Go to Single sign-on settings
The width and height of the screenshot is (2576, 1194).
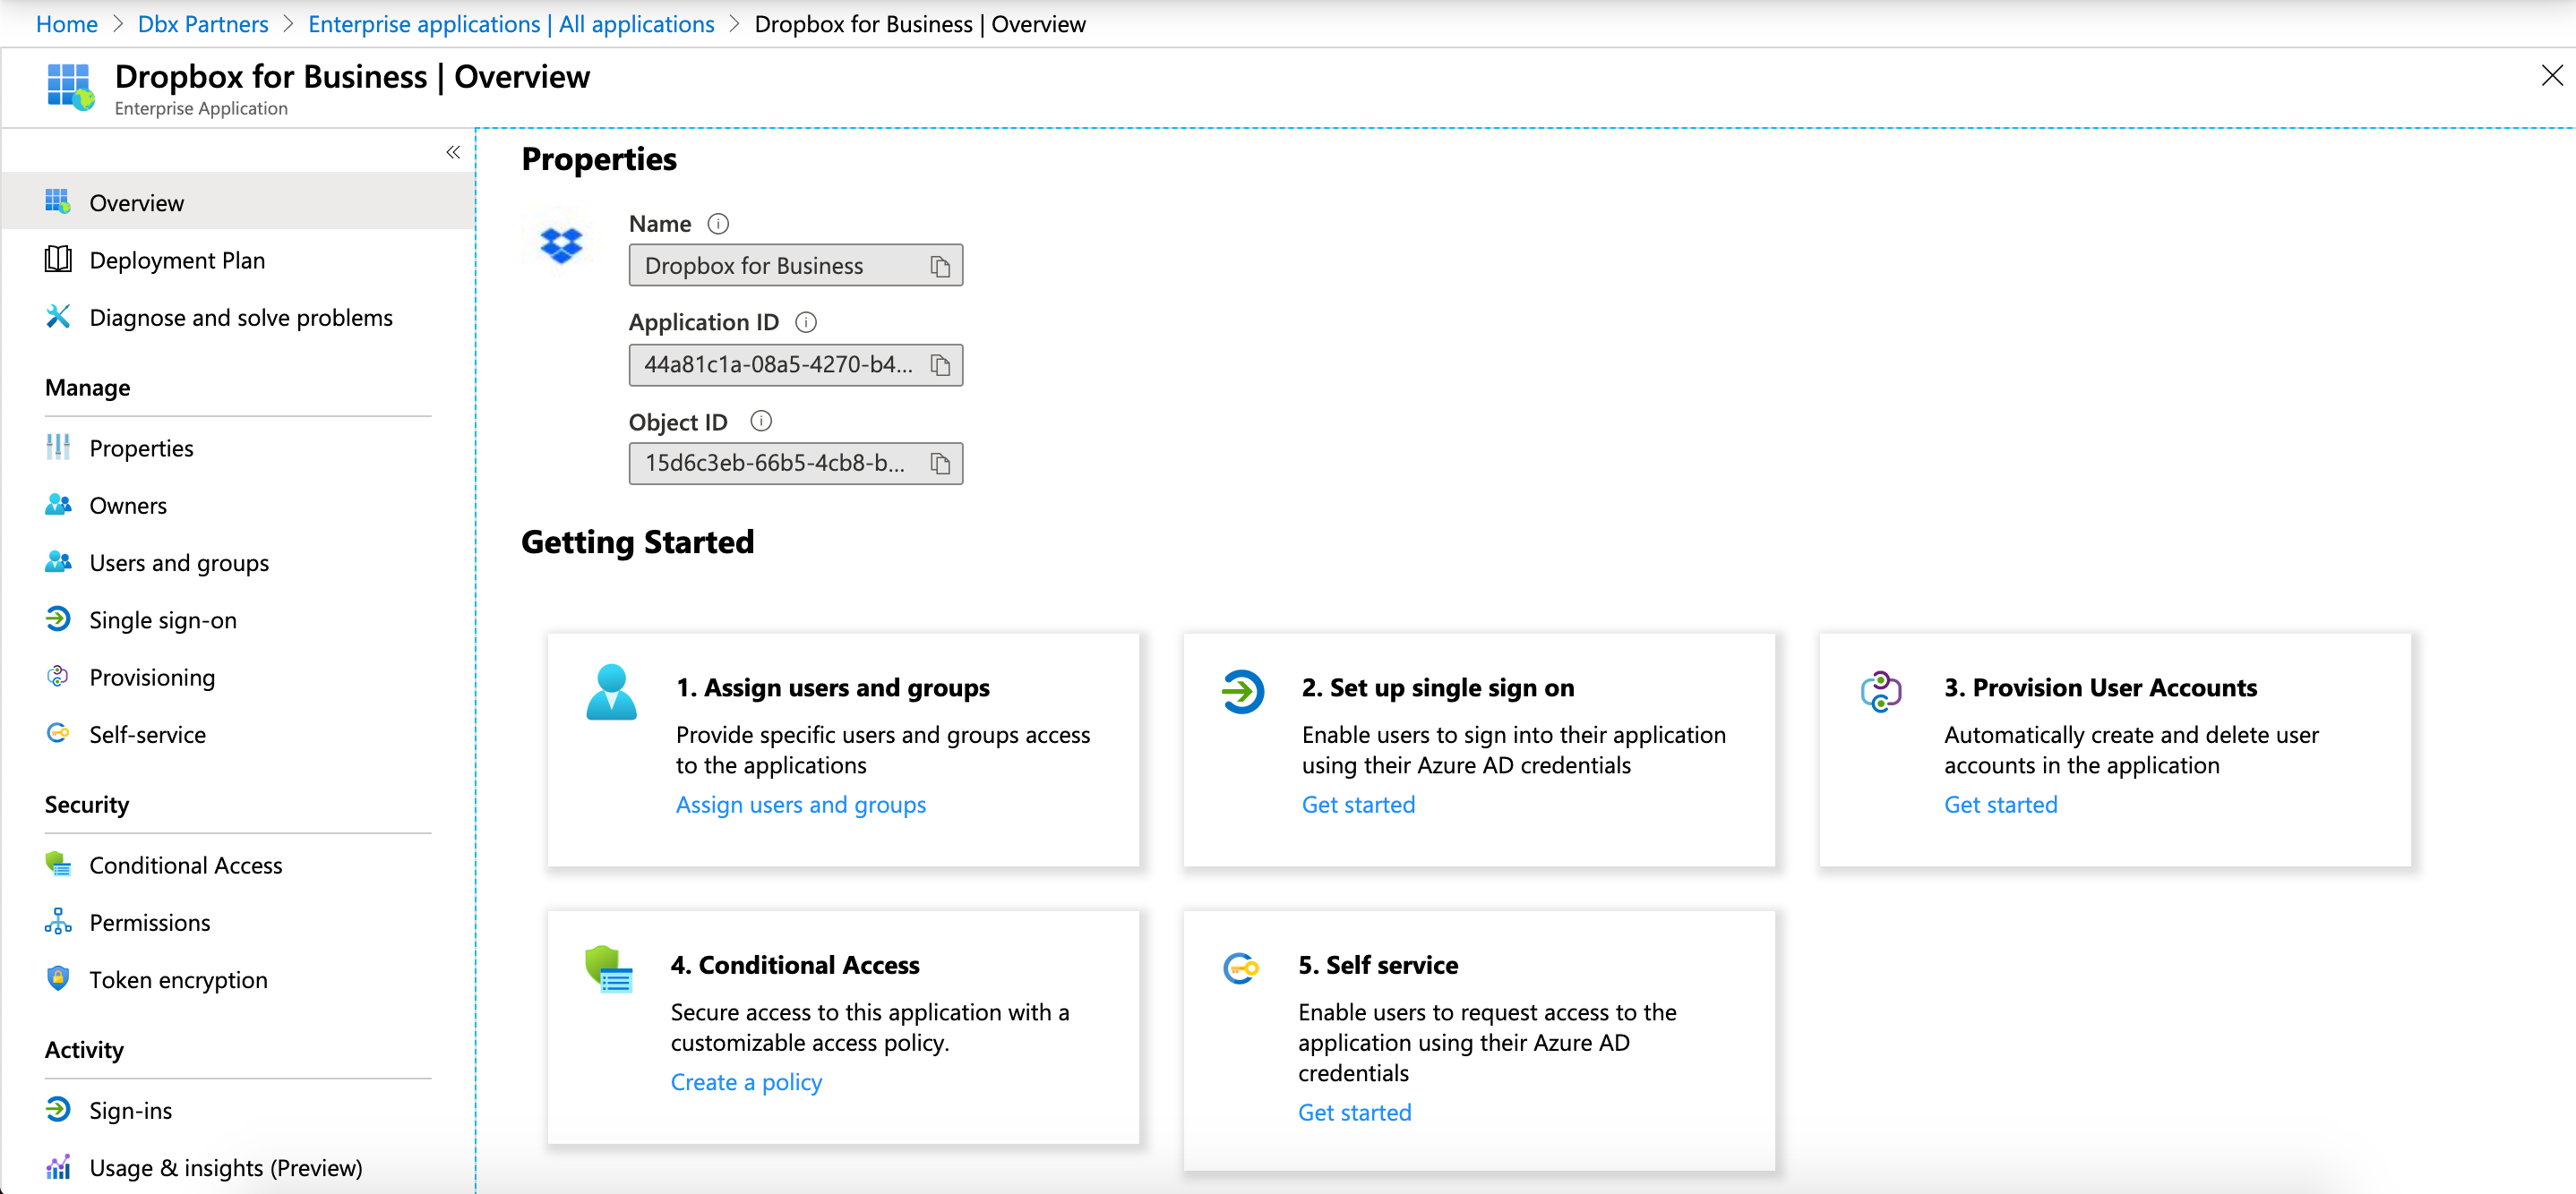tap(163, 620)
